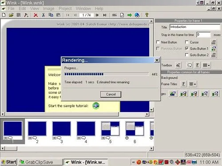Select frame 6 thumbnail
Screen dimensions: 222x166
pyautogui.click(x=135, y=128)
